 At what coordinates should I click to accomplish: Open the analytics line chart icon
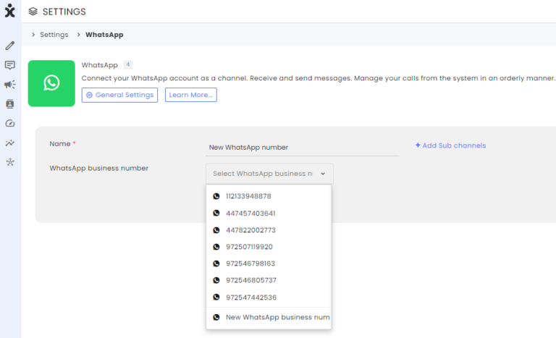tap(10, 143)
